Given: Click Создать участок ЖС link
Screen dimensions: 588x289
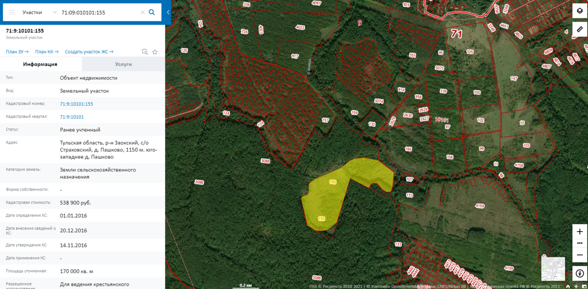Looking at the screenshot, I should coord(89,52).
